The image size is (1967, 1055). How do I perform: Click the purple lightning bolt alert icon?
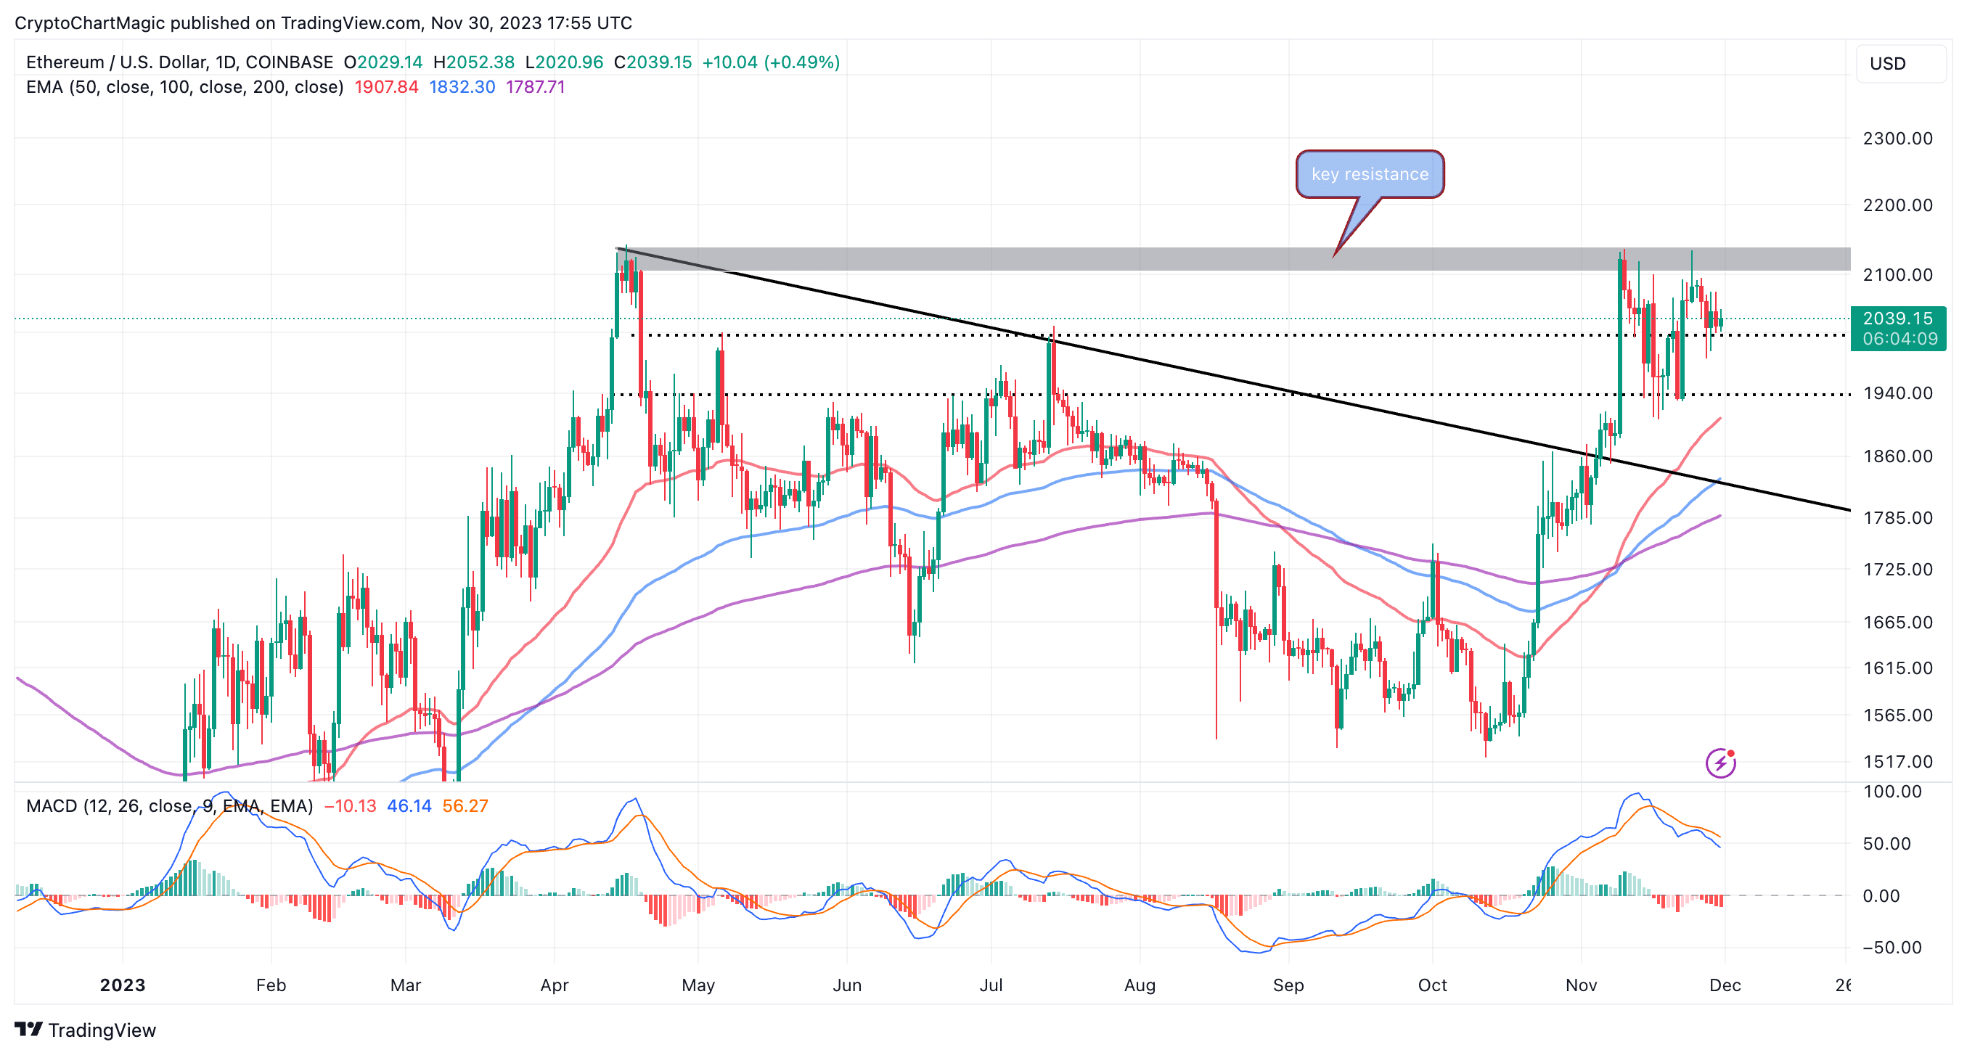pyautogui.click(x=1720, y=762)
